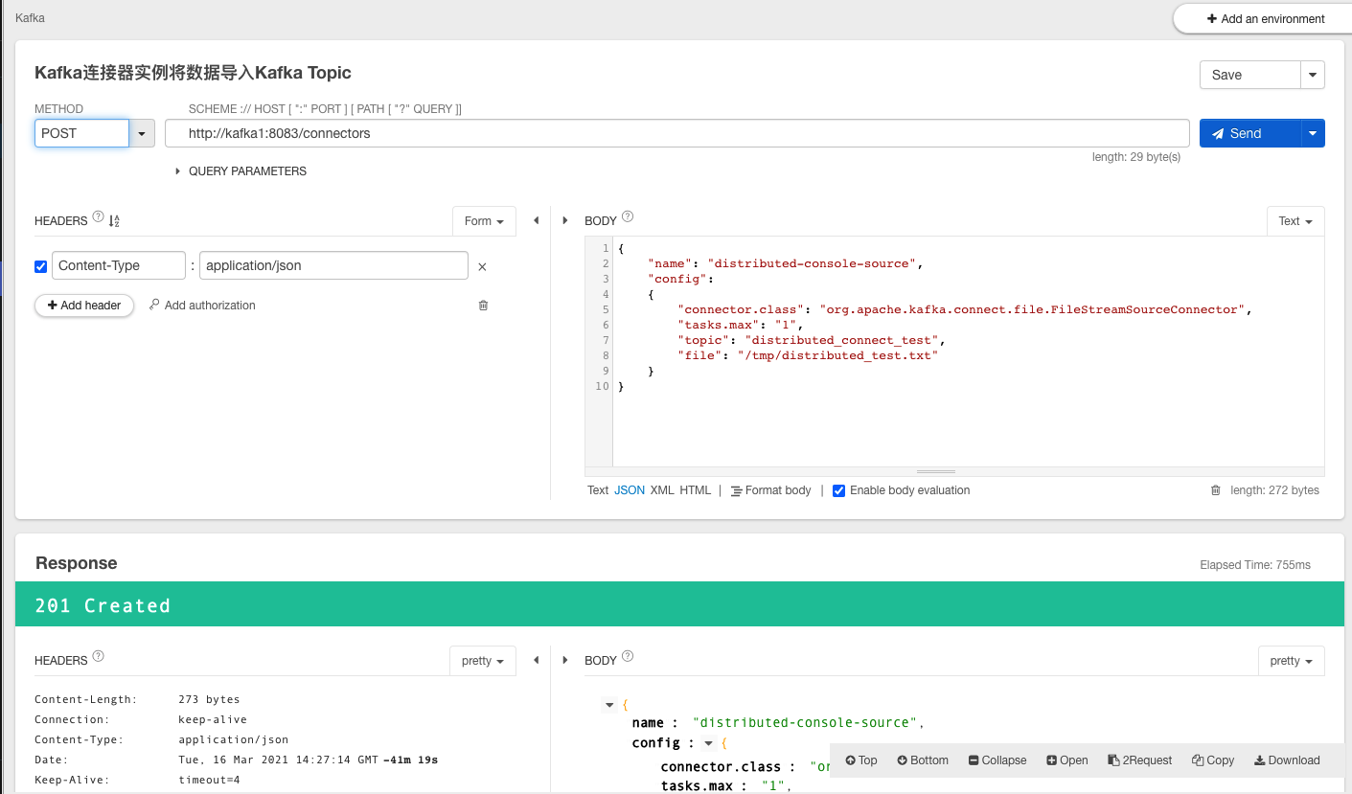
Task: Collapse the config object in response
Action: [x=709, y=743]
